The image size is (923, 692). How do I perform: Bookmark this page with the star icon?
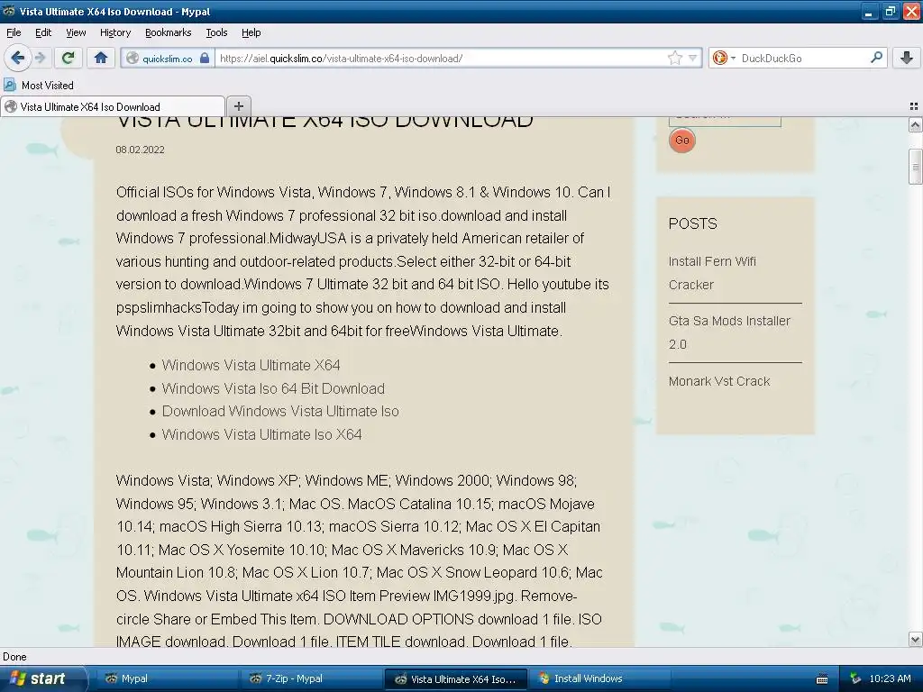coord(674,58)
